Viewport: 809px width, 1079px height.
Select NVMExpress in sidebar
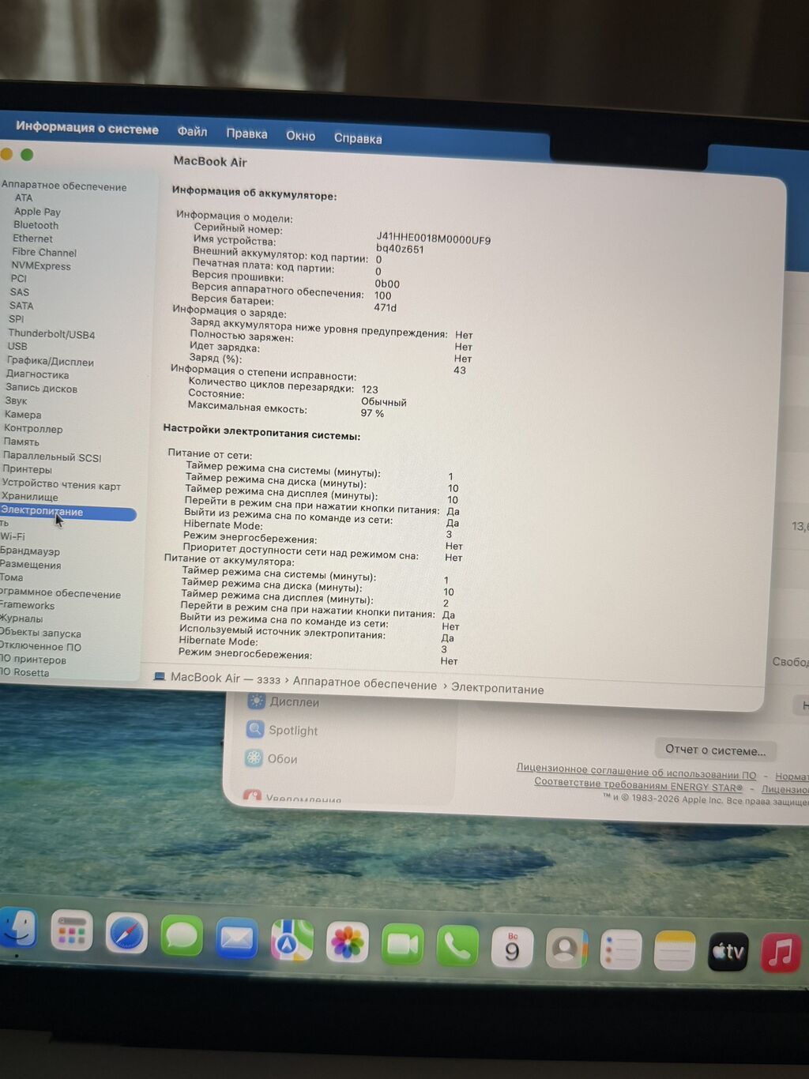pyautogui.click(x=41, y=266)
